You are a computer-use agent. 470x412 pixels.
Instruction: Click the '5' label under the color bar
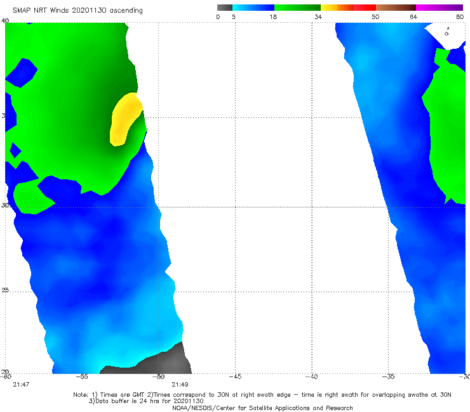pyautogui.click(x=234, y=16)
